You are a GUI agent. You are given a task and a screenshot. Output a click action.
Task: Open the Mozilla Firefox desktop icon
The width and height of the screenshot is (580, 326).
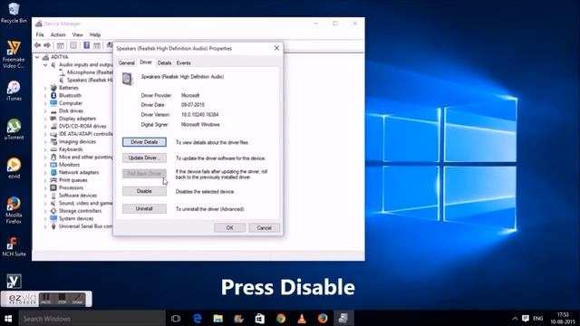coord(14,210)
